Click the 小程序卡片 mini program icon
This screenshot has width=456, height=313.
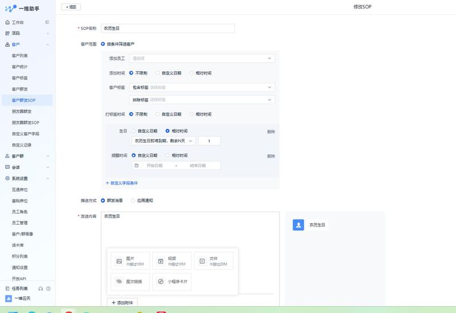pos(161,281)
